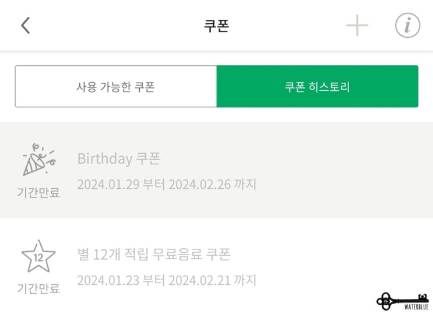The width and height of the screenshot is (433, 314).
Task: Go back using the left arrow
Action: click(x=26, y=25)
